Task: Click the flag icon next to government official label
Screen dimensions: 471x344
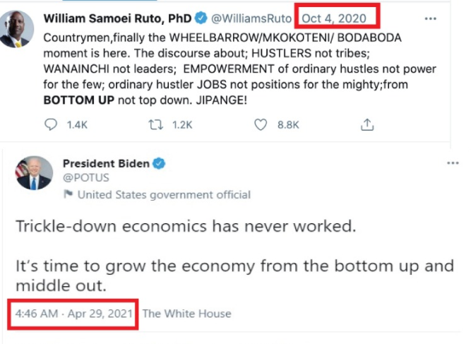Action: pyautogui.click(x=68, y=194)
